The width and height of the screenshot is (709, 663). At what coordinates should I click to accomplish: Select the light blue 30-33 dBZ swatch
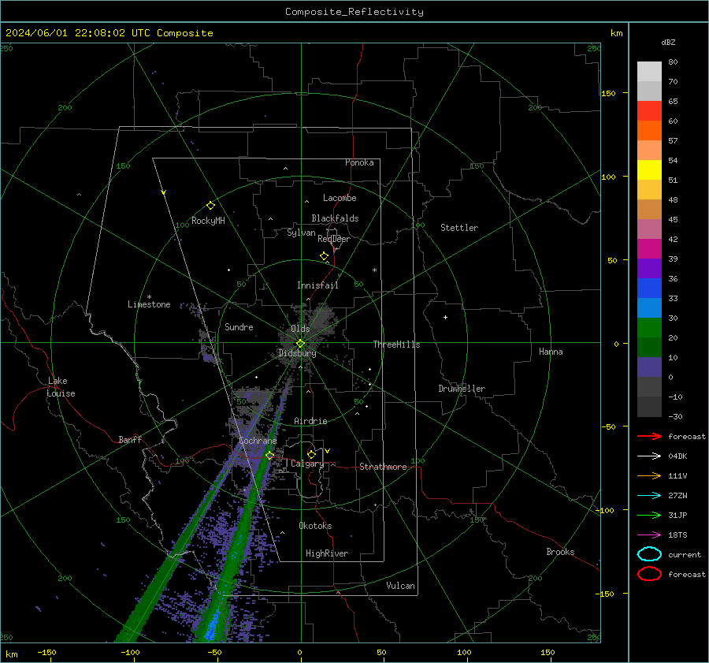pos(649,307)
